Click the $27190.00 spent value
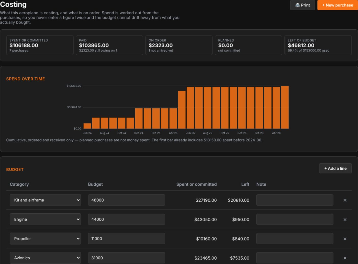The image size is (358, 264). pyautogui.click(x=206, y=200)
